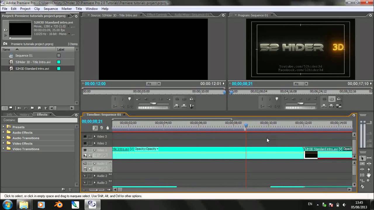Switch to Effect Controls tab
Viewport: 374px width, 210px height.
pyautogui.click(x=157, y=15)
